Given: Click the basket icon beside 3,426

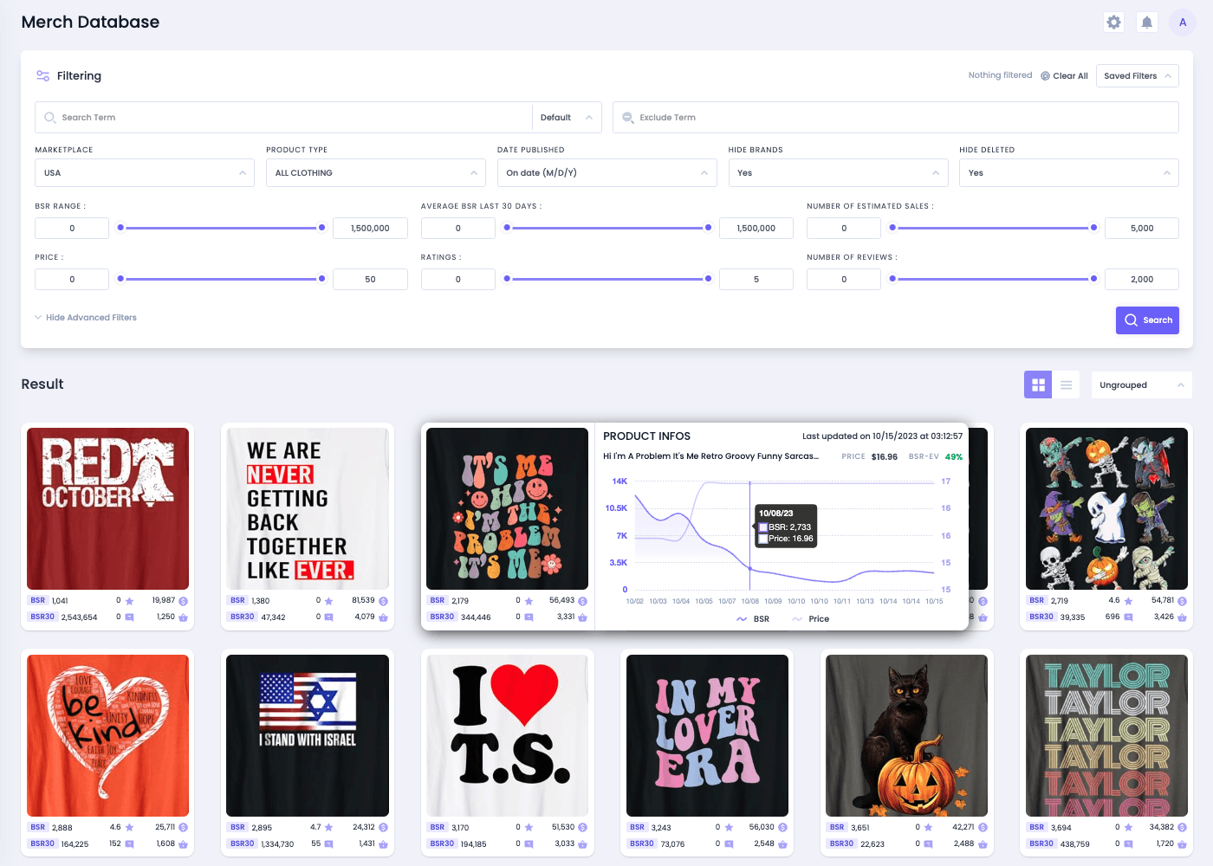Looking at the screenshot, I should coord(1183,617).
